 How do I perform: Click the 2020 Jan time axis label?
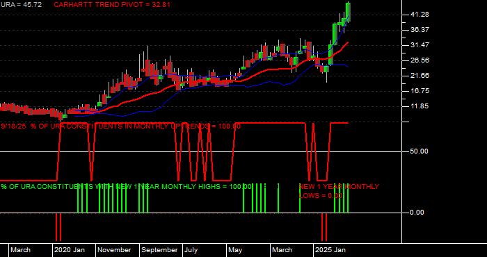tap(70, 250)
